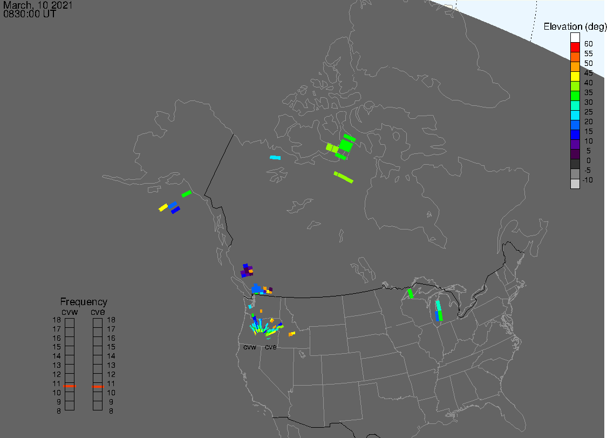
Task: Click the 'cvw' frequency column header
Action: click(x=70, y=312)
